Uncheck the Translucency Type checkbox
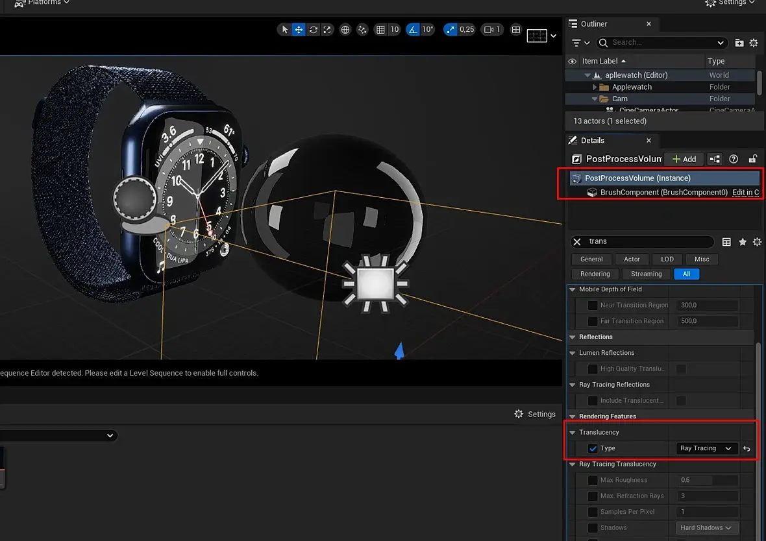766x541 pixels. (x=593, y=448)
